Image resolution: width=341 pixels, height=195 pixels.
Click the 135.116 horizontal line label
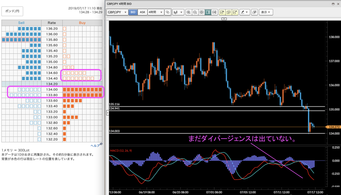(114, 104)
